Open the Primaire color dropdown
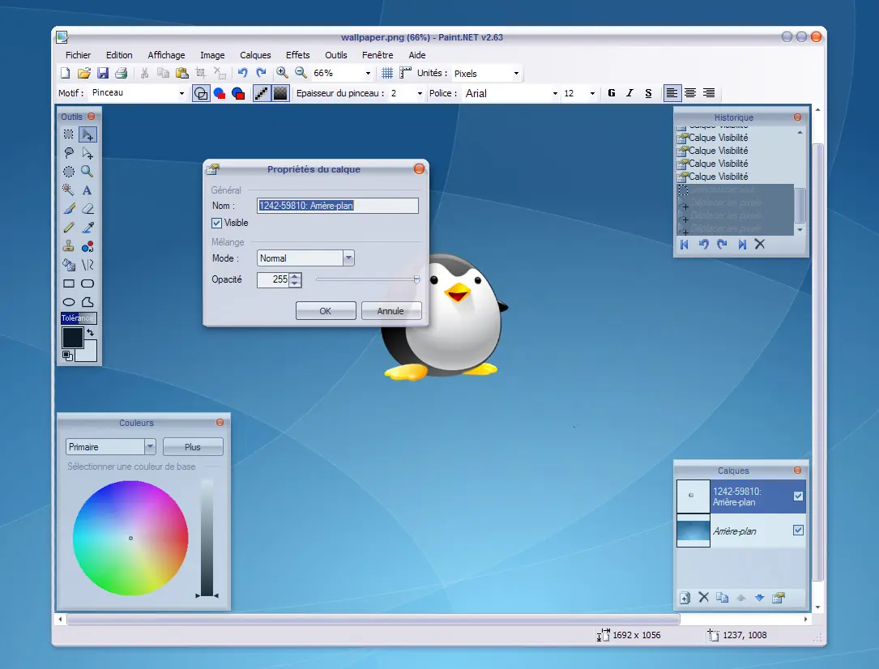Viewport: 879px width, 669px height. pyautogui.click(x=150, y=446)
